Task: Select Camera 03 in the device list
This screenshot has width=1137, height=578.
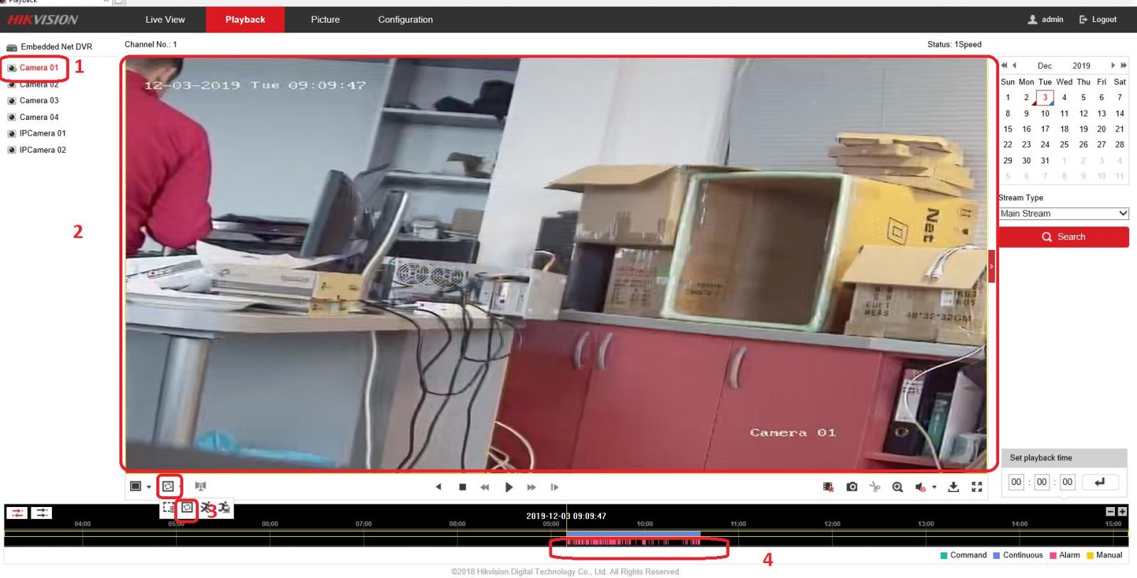Action: 38,101
